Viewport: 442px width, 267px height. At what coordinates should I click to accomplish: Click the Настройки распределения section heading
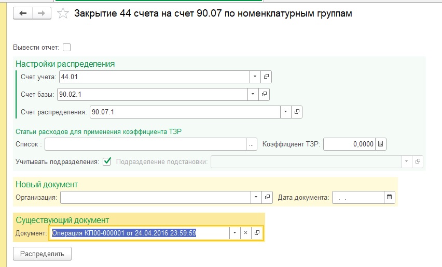pos(65,64)
